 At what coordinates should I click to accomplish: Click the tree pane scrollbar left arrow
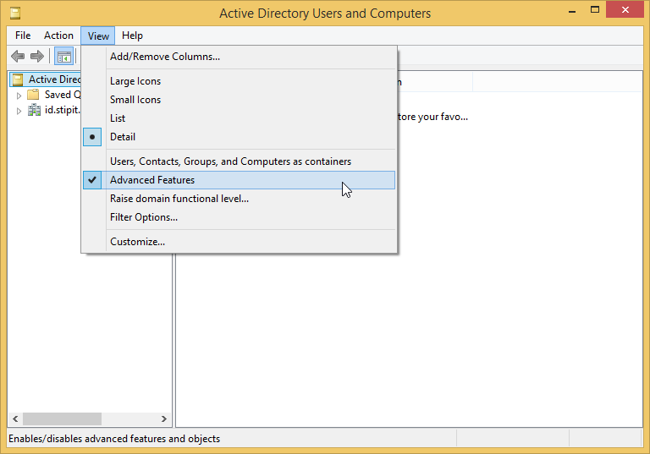pyautogui.click(x=15, y=418)
